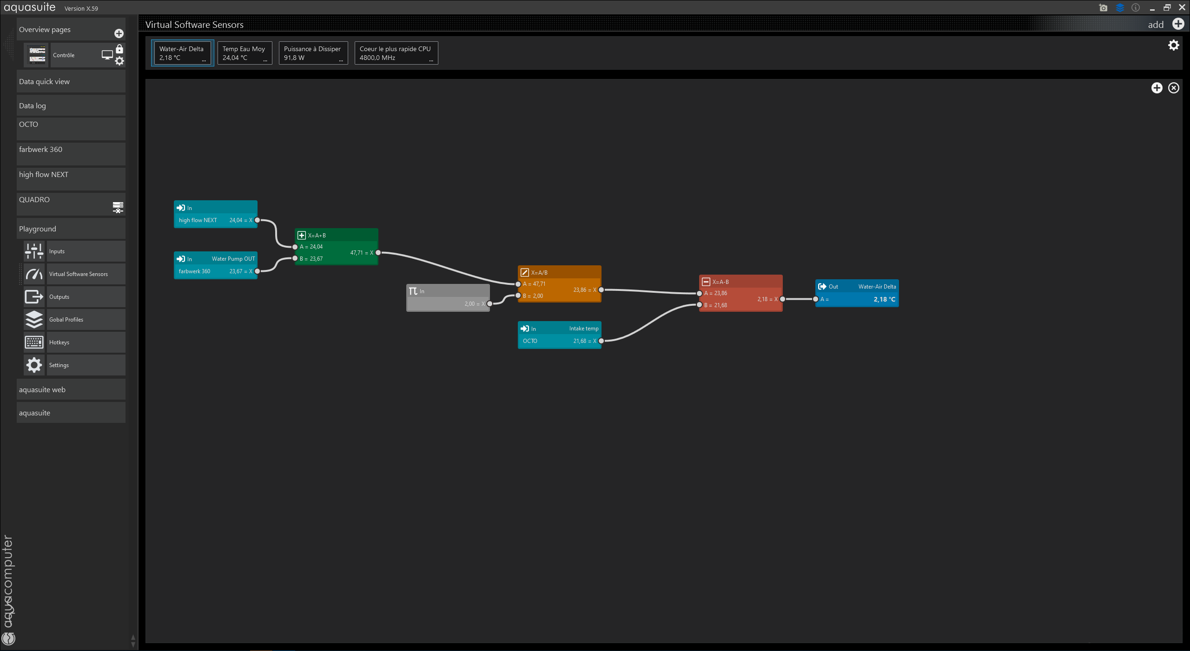Close the editor with circled X icon
Image resolution: width=1190 pixels, height=651 pixels.
coord(1174,88)
